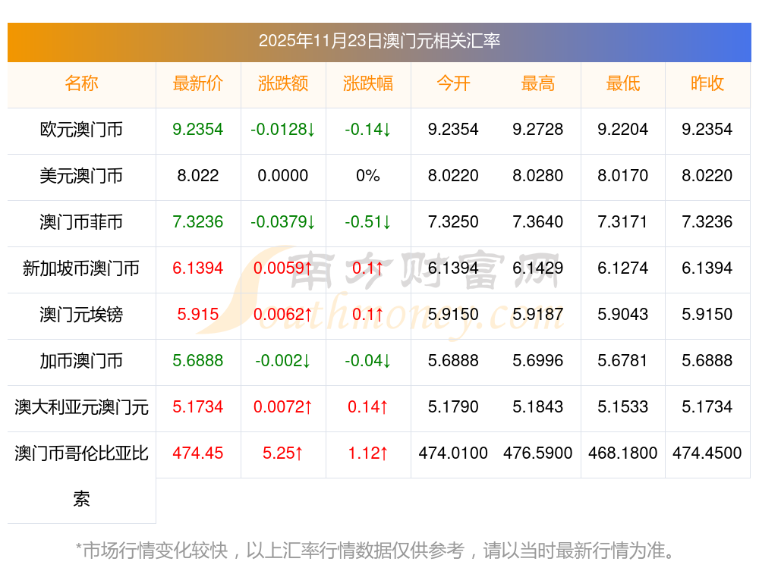Viewport: 759px width, 574px height.
Task: Click the 最高 value 5.6996
Action: click(538, 360)
